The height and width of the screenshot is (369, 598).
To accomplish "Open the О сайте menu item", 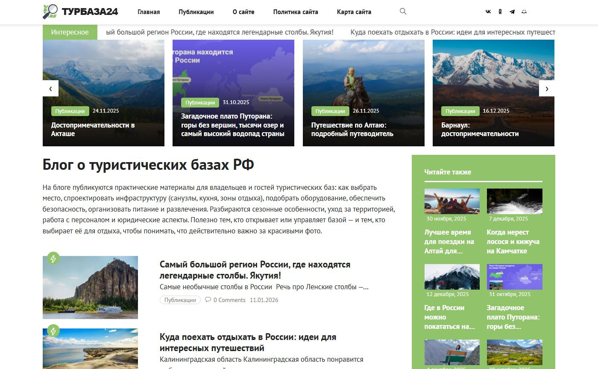I will [x=243, y=12].
